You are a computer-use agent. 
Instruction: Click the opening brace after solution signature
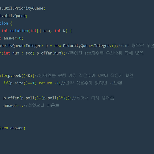click(x=71, y=31)
